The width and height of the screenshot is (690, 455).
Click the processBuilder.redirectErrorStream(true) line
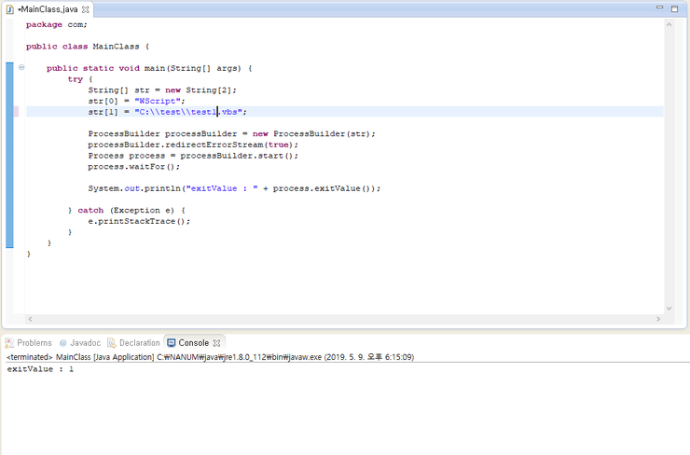point(193,145)
